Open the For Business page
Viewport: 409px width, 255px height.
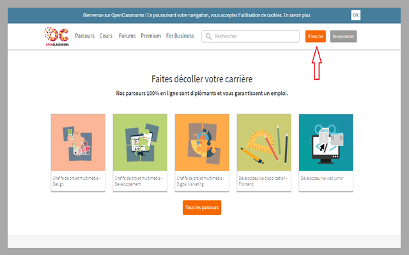tap(180, 36)
